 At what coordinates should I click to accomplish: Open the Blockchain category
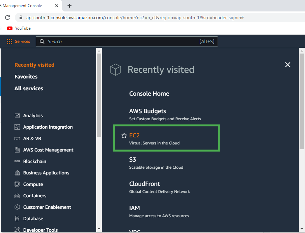(35, 161)
